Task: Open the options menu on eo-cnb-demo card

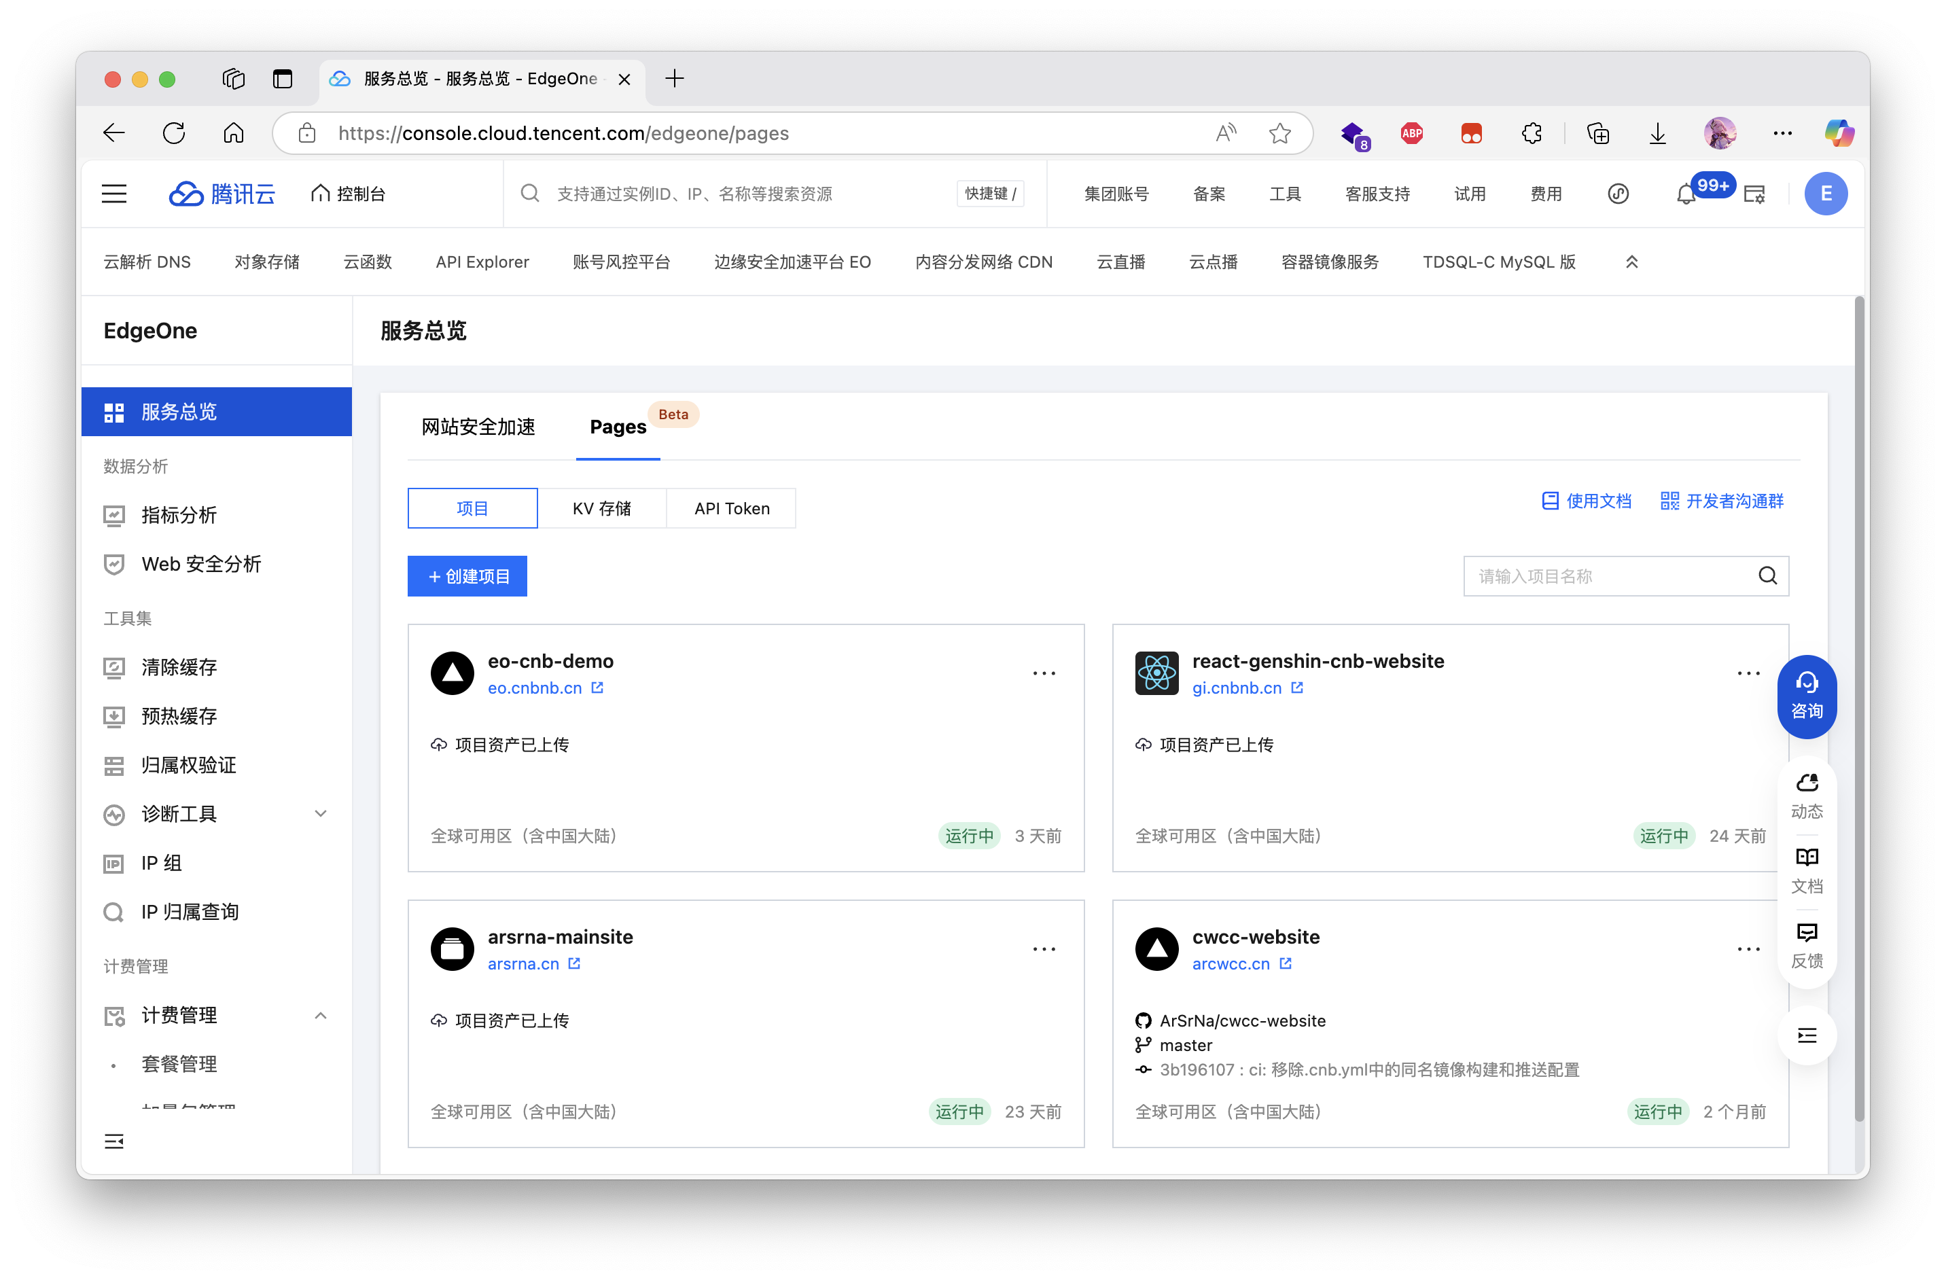Action: [1044, 672]
